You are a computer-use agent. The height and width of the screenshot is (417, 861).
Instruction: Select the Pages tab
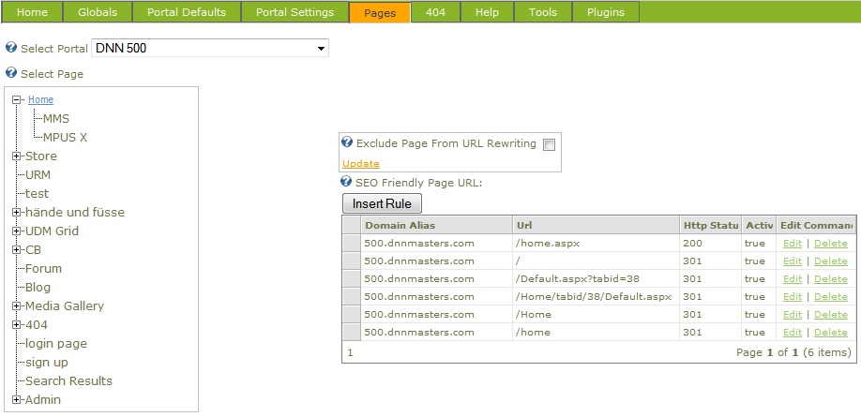click(380, 12)
